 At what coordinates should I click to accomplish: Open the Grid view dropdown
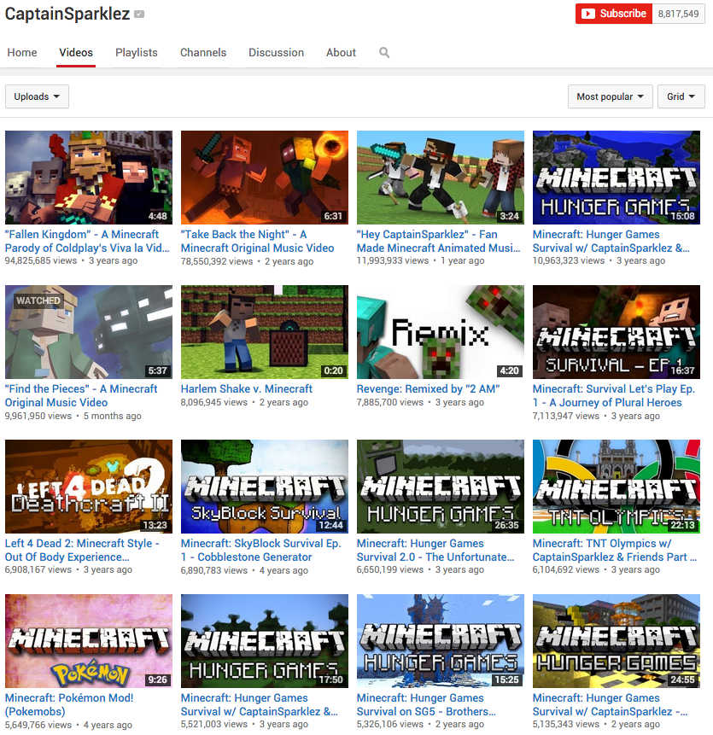pos(681,96)
